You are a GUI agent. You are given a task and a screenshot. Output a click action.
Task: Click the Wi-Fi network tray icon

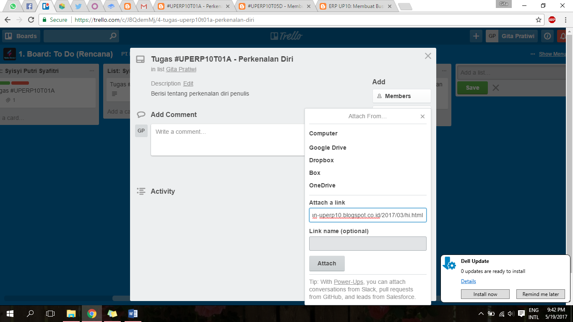pyautogui.click(x=502, y=313)
